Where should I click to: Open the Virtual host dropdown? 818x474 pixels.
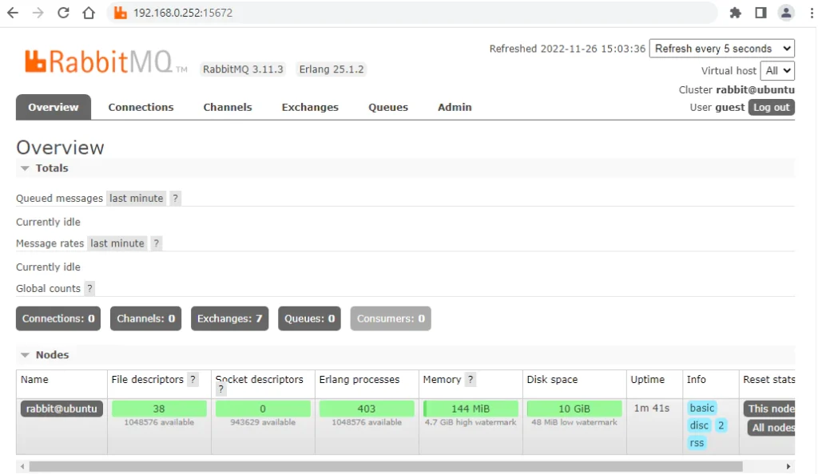tap(777, 70)
